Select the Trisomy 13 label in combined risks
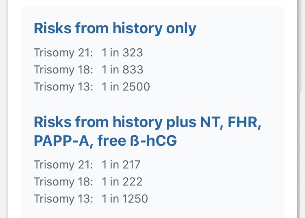This screenshot has width=305, height=218. click(x=63, y=199)
